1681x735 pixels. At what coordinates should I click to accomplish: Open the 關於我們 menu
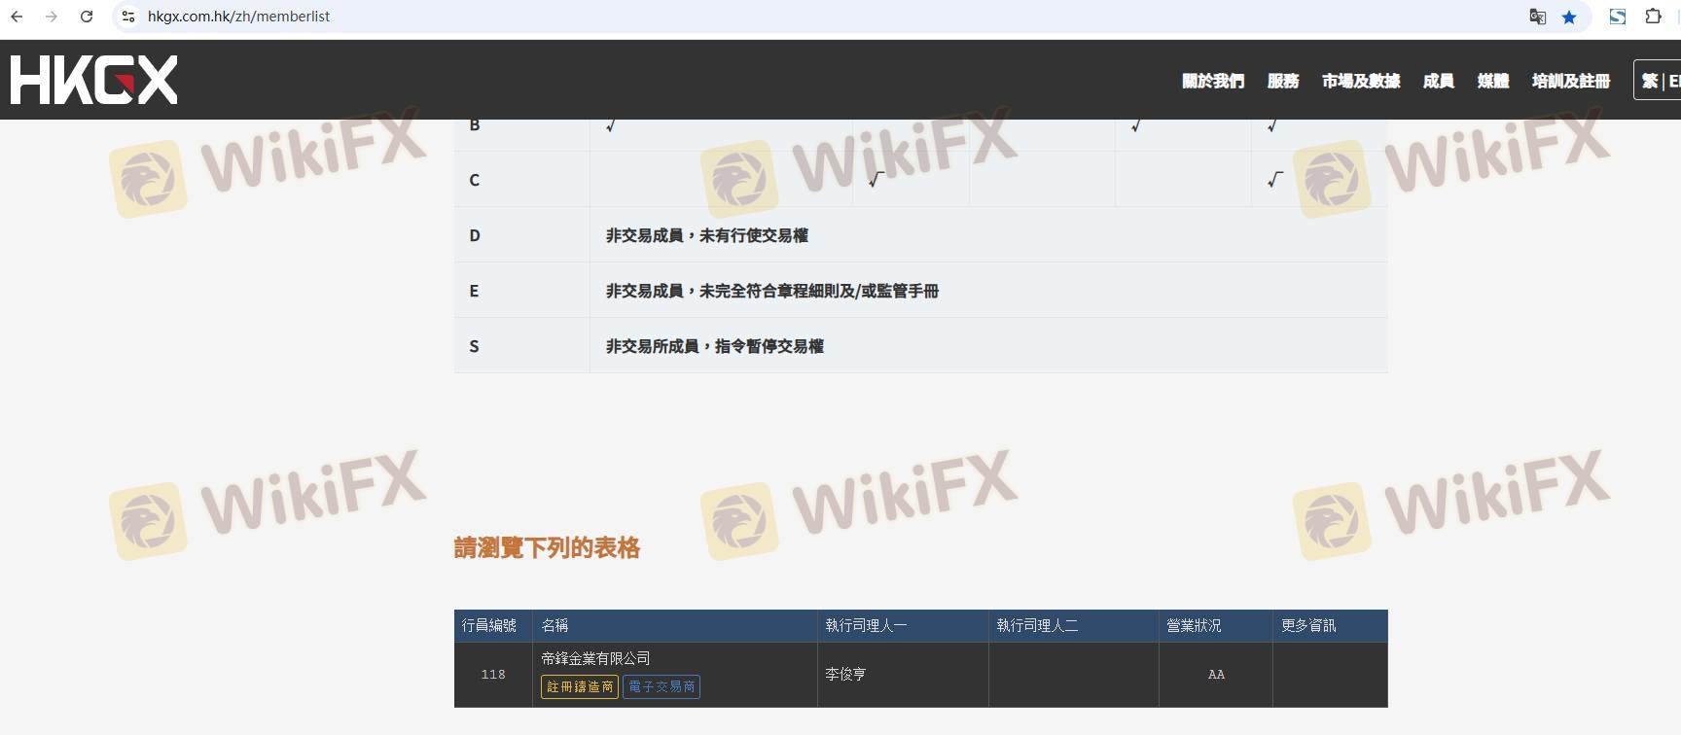pos(1212,81)
